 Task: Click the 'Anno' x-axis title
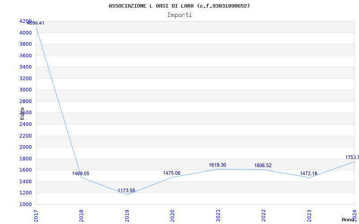tap(348, 220)
